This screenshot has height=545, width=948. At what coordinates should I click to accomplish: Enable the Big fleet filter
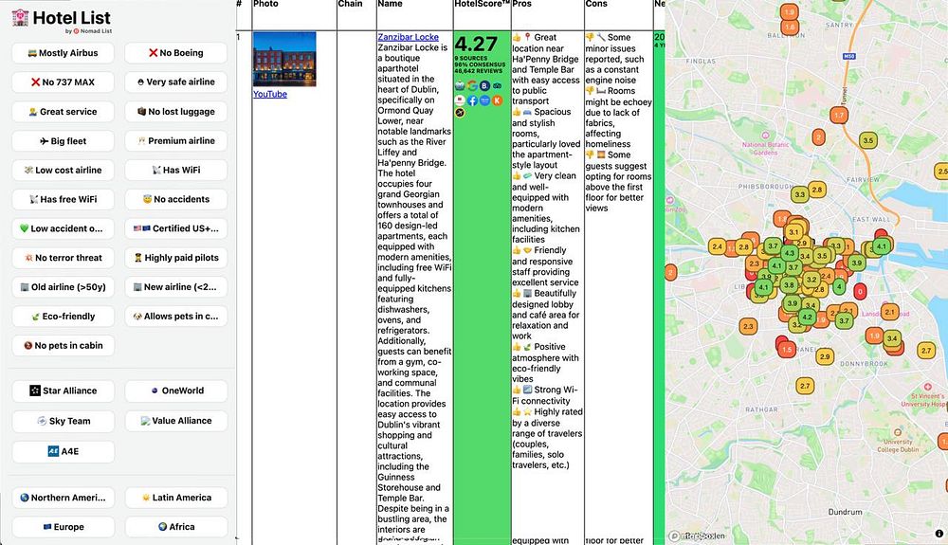coord(63,141)
